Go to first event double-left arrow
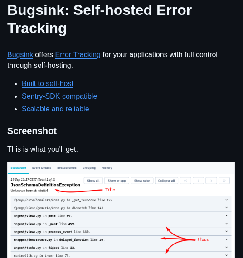The width and height of the screenshot is (243, 258). (x=185, y=181)
